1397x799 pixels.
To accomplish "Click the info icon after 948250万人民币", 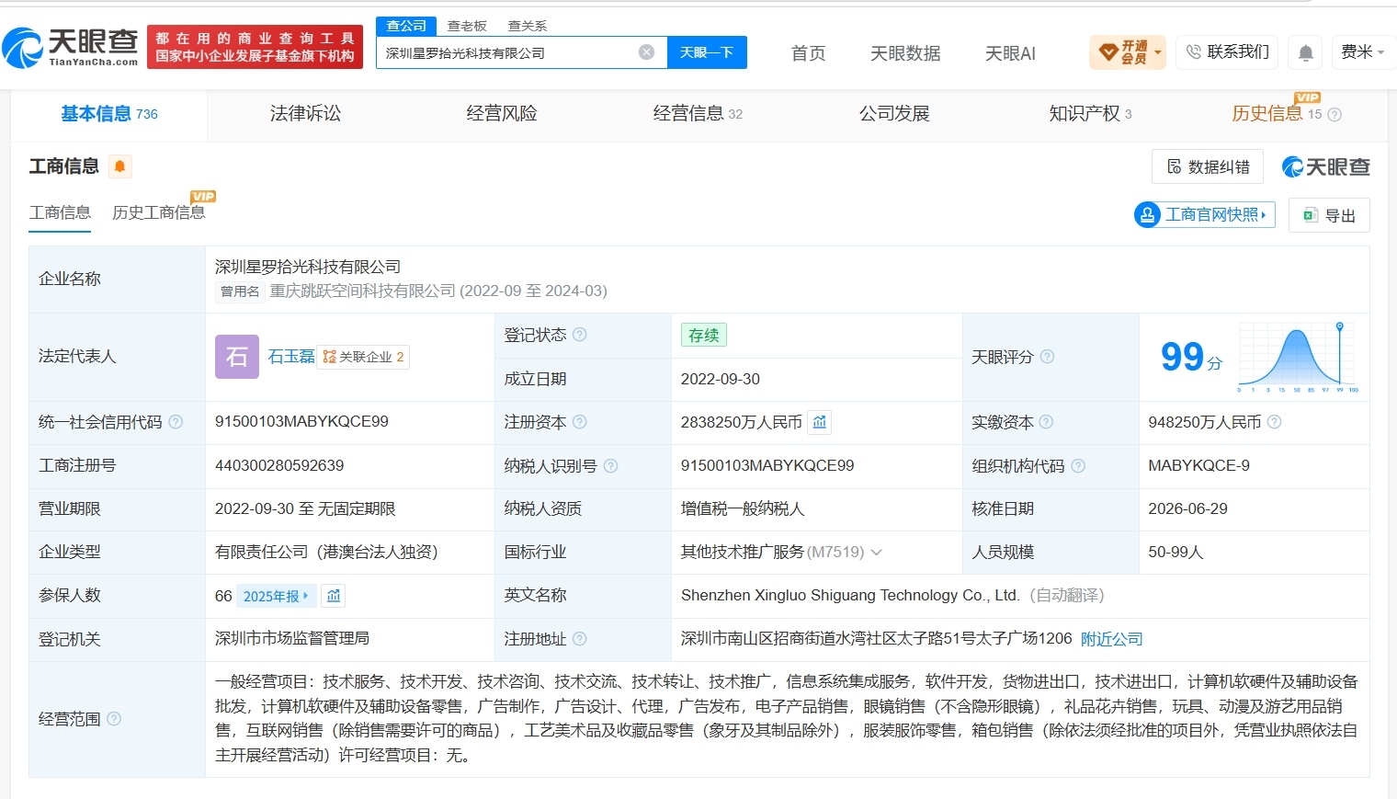I will point(1274,422).
